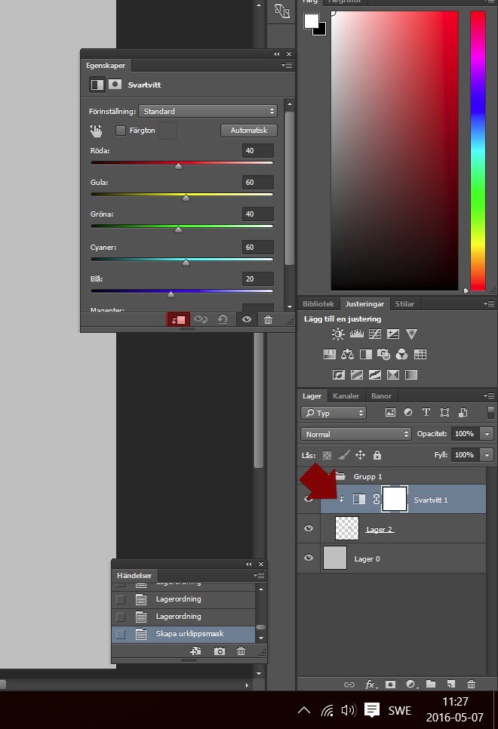
Task: Switch to the Kanaler tab
Action: coord(346,395)
